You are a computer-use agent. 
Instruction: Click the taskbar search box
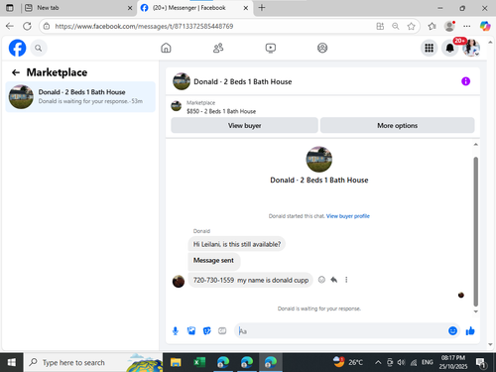click(93, 362)
